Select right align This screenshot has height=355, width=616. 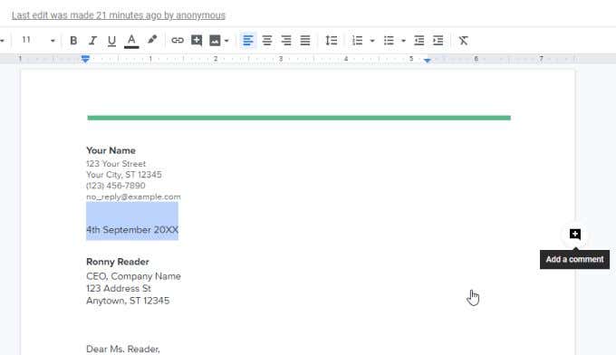click(286, 40)
